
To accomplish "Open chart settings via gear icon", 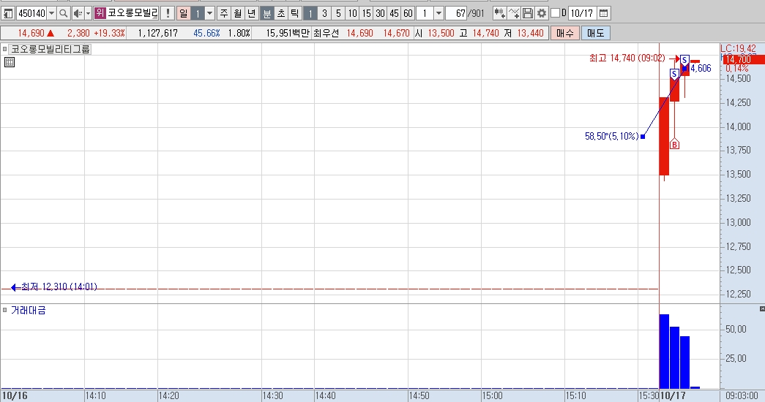I will pyautogui.click(x=542, y=13).
